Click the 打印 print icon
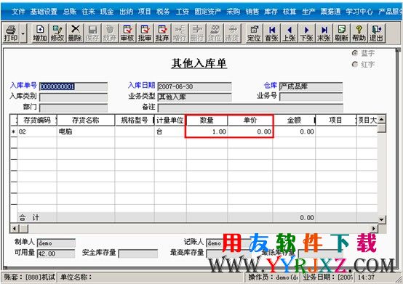 pos(11,33)
